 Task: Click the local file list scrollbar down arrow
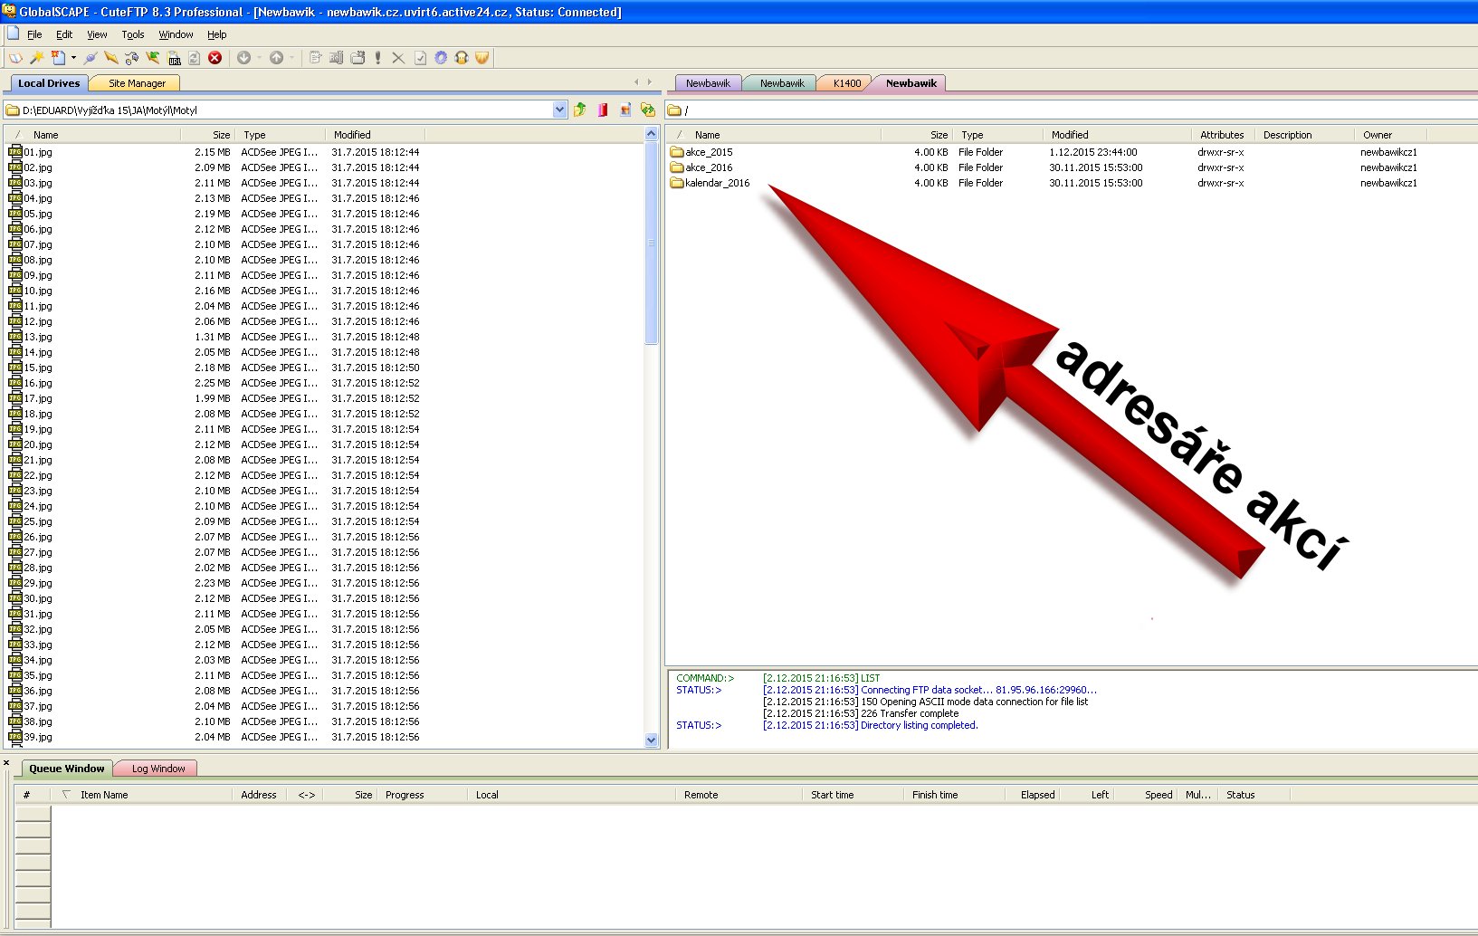coord(652,740)
